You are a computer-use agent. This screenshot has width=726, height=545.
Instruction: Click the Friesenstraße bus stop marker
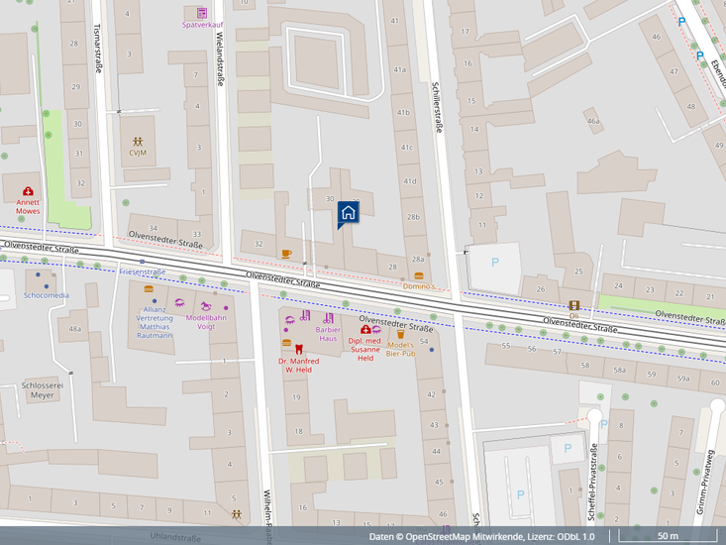pyautogui.click(x=142, y=262)
